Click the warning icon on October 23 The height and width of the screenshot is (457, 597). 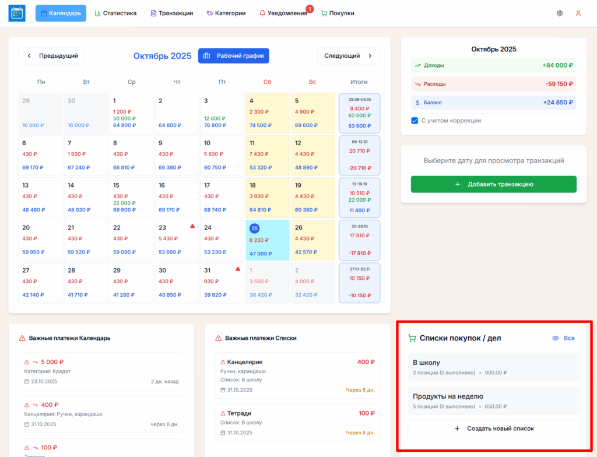[x=193, y=227]
